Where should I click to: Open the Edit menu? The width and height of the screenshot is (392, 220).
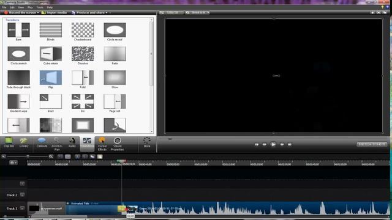12,7
